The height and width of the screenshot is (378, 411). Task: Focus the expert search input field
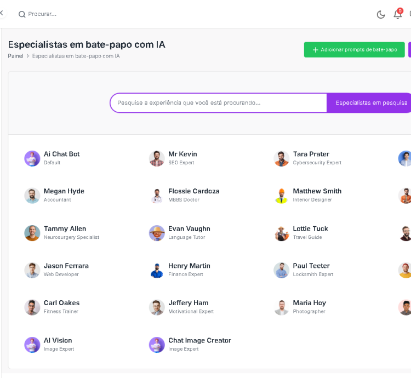point(218,103)
